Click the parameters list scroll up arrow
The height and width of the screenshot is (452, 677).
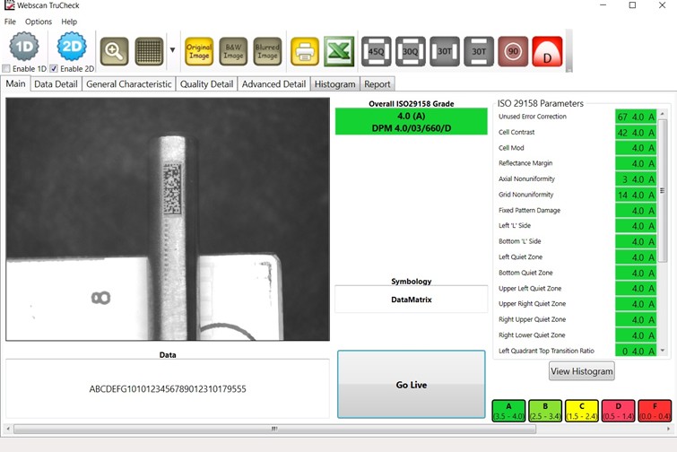pos(663,114)
